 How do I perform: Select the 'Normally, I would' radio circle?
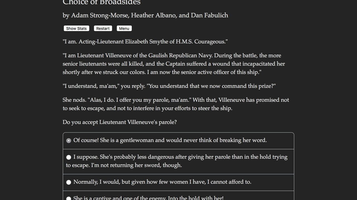tap(69, 182)
